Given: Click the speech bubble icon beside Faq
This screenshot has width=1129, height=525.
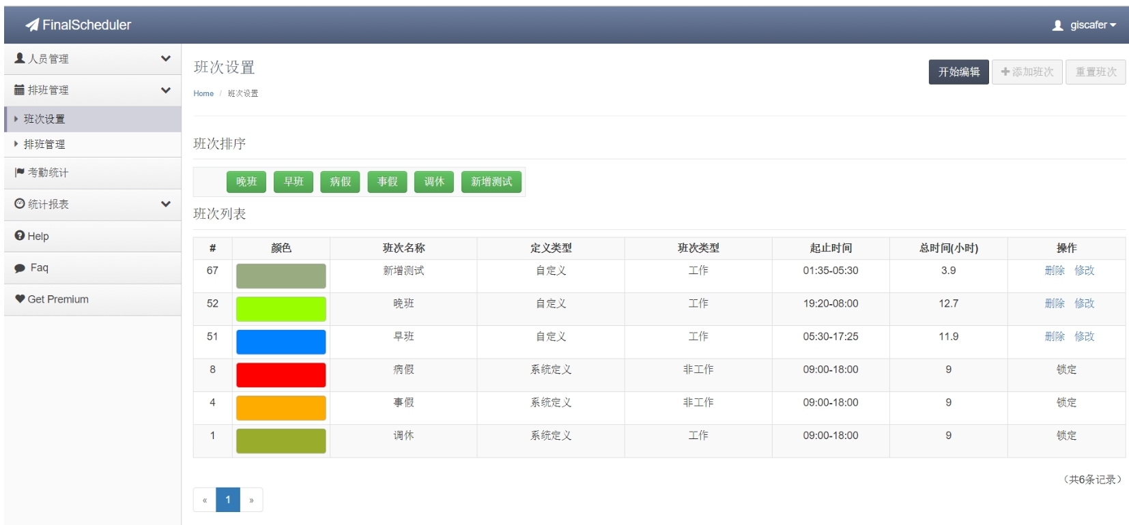Looking at the screenshot, I should click(20, 268).
